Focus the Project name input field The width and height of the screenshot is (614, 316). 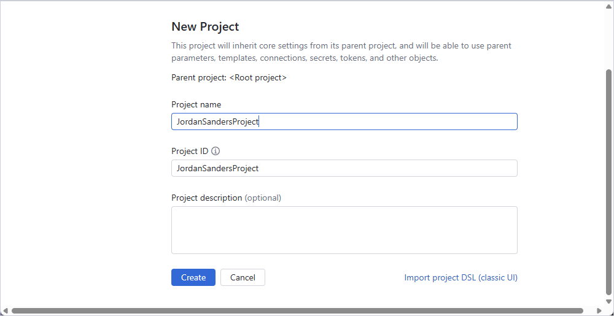(x=344, y=121)
